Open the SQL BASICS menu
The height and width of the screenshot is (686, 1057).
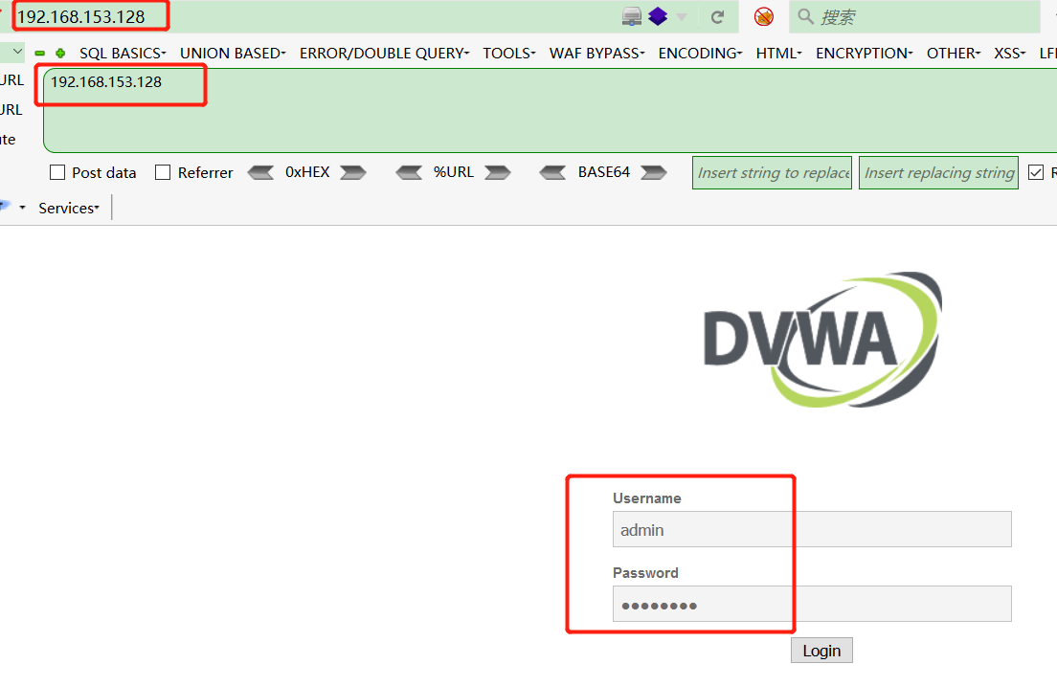[x=123, y=54]
